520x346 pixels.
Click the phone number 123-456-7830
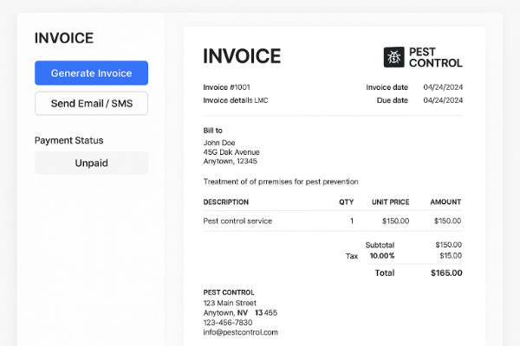tap(228, 323)
